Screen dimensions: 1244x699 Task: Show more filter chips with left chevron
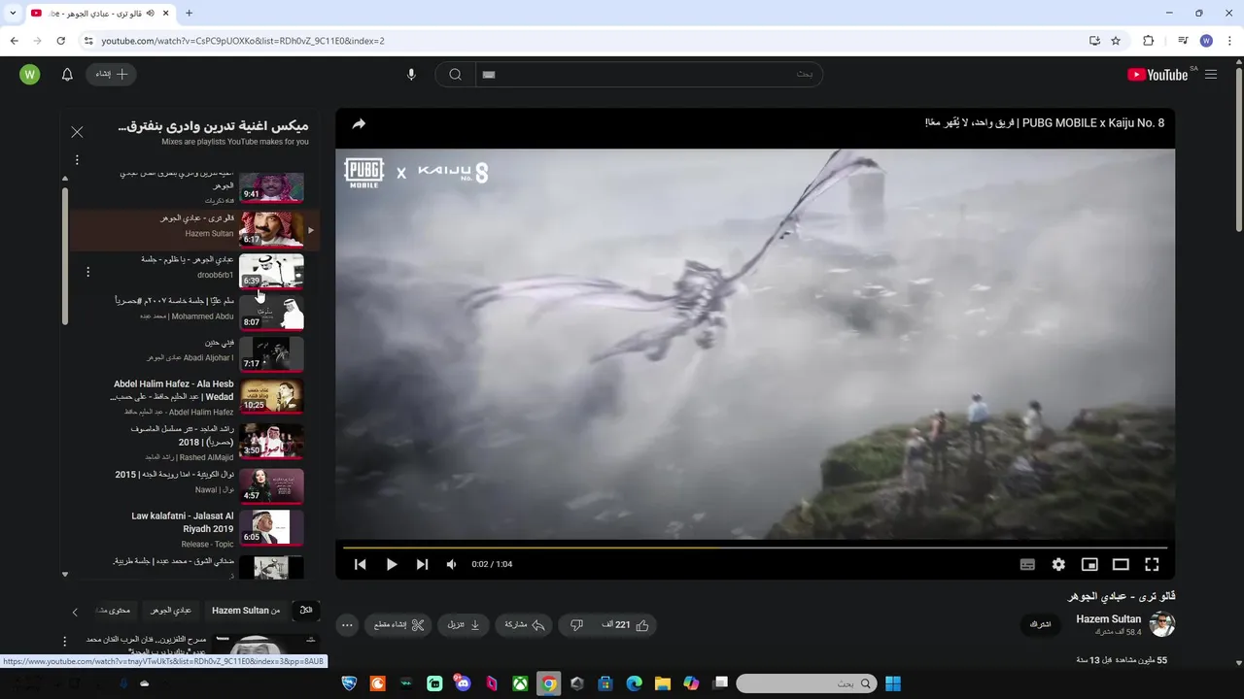(x=75, y=612)
